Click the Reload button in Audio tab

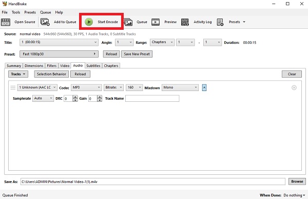click(x=80, y=74)
